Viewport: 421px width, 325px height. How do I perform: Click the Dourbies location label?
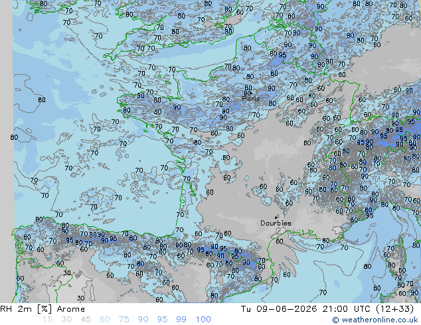pyautogui.click(x=276, y=223)
